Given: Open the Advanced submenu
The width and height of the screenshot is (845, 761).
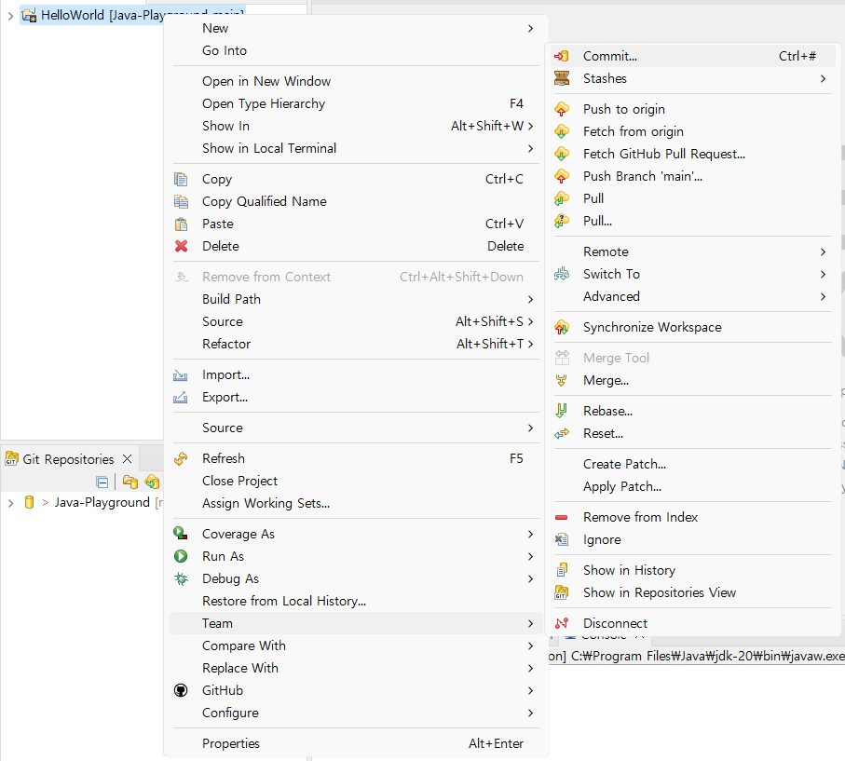Looking at the screenshot, I should pyautogui.click(x=693, y=296).
